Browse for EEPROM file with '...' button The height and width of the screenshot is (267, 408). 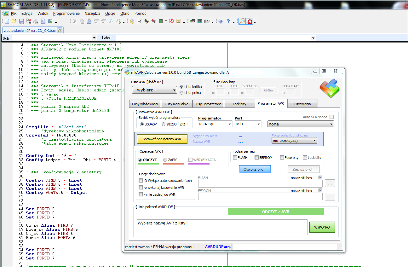click(330, 197)
